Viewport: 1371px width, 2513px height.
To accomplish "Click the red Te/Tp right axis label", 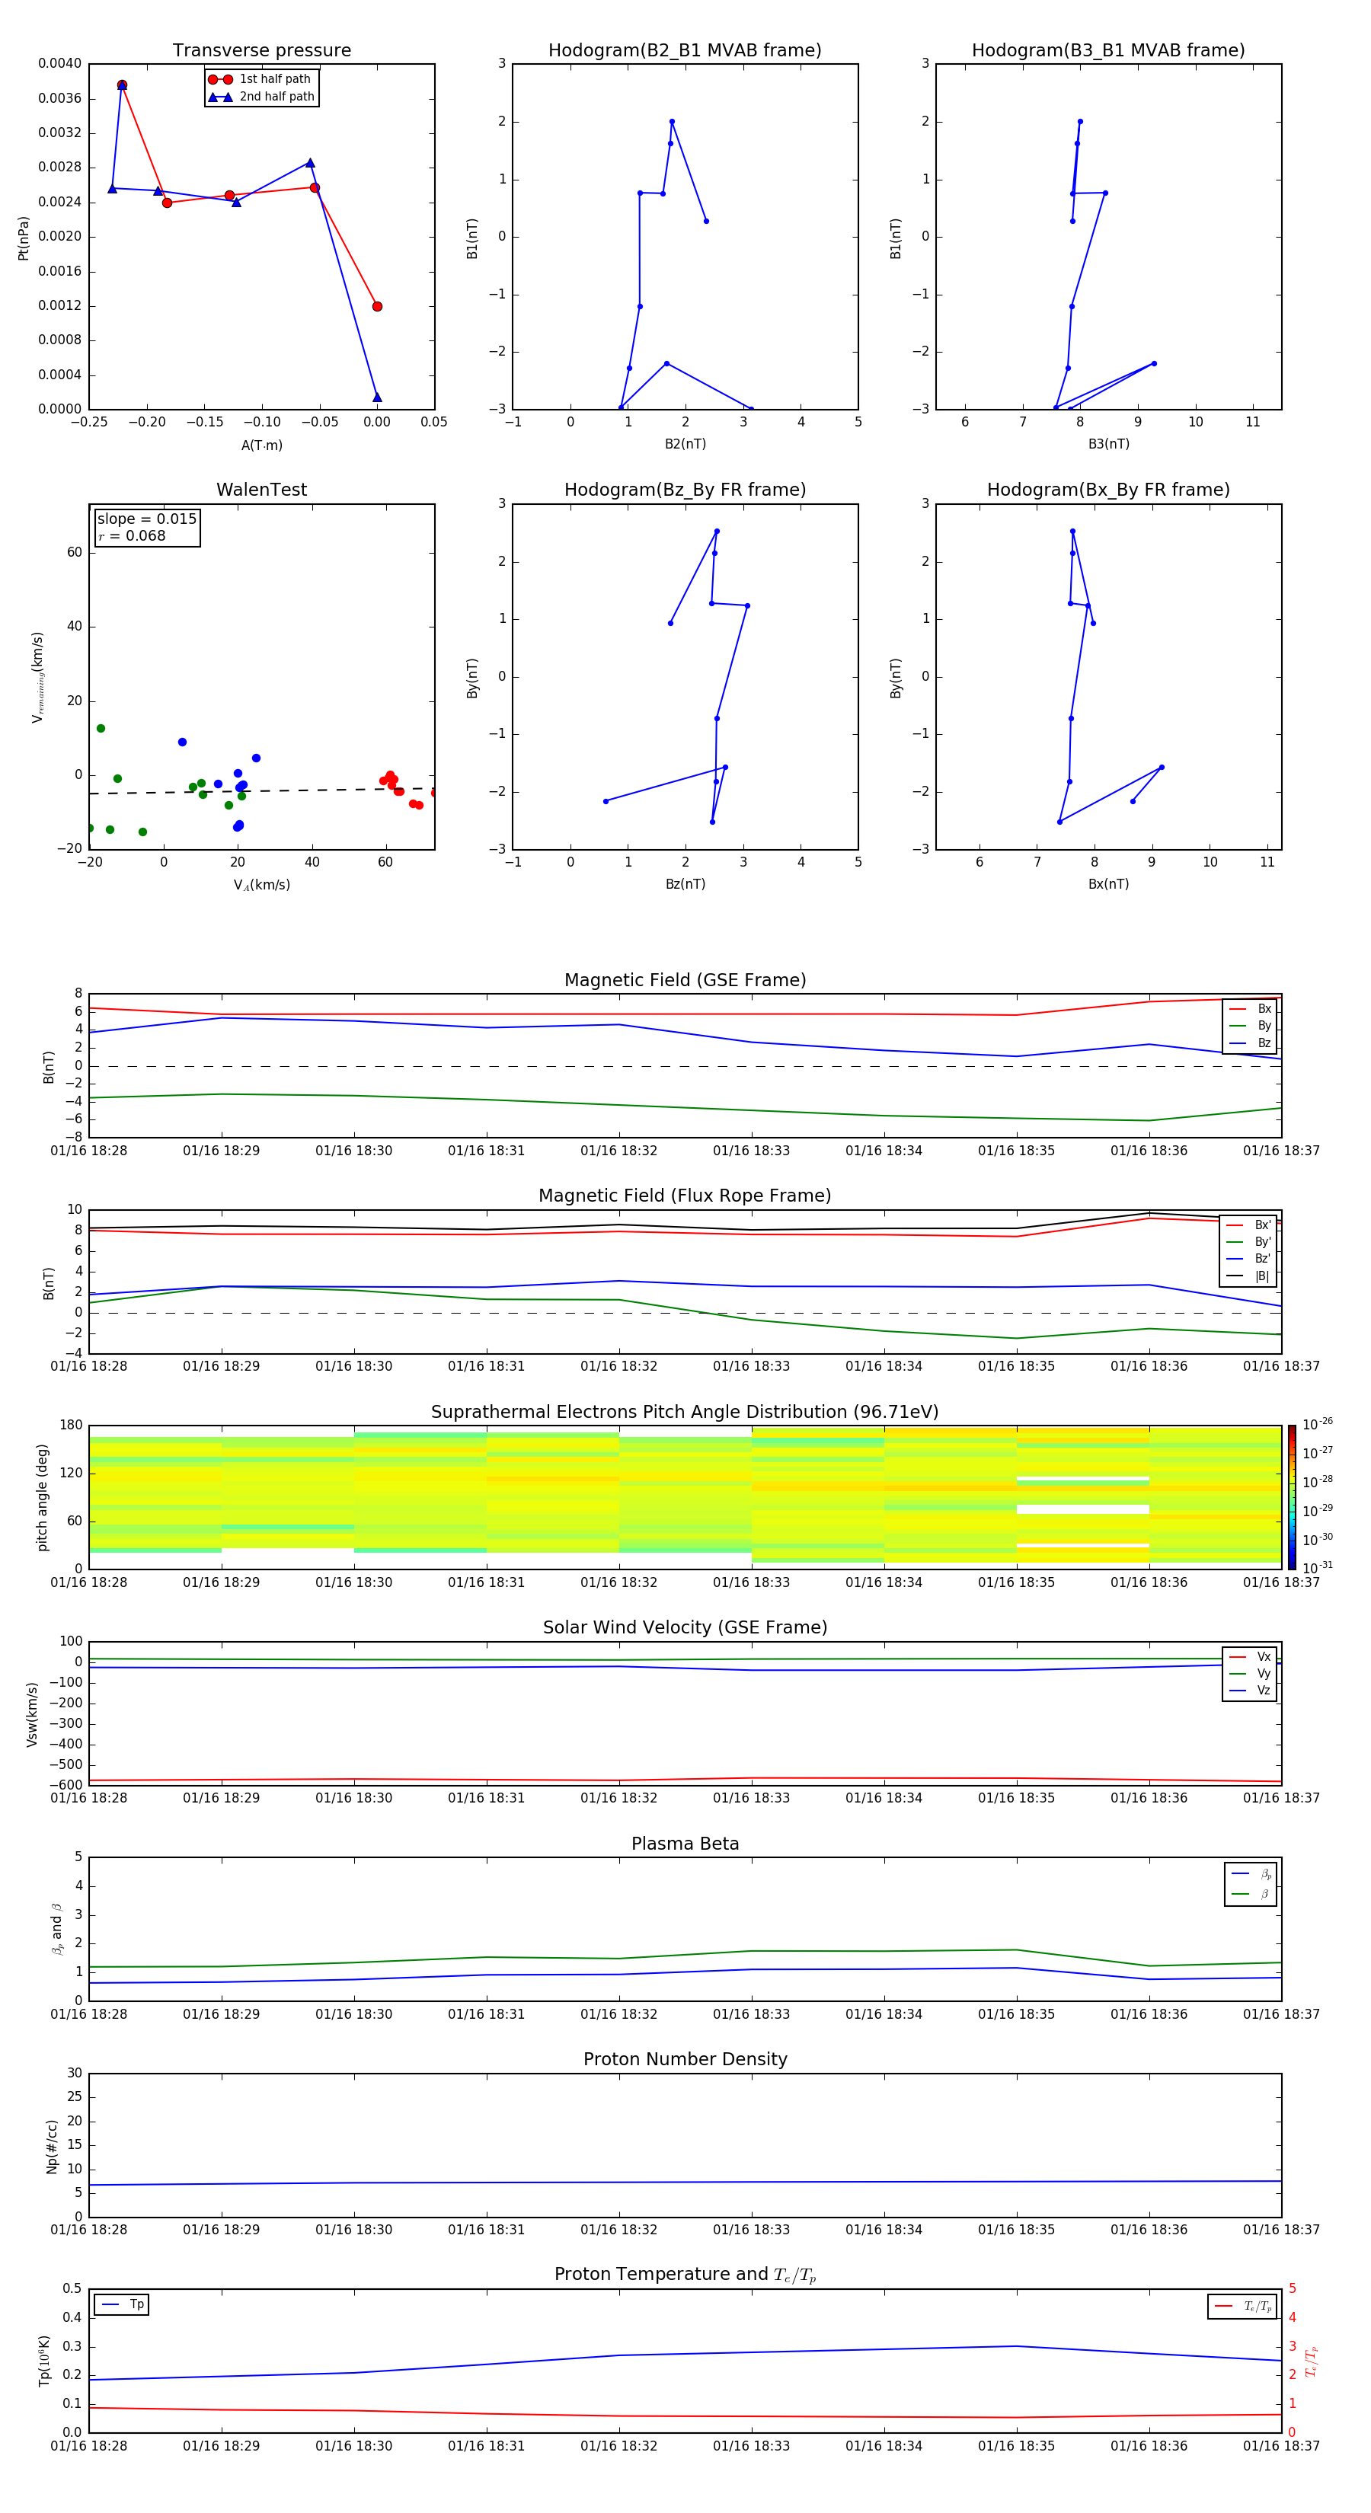I will click(1312, 2361).
